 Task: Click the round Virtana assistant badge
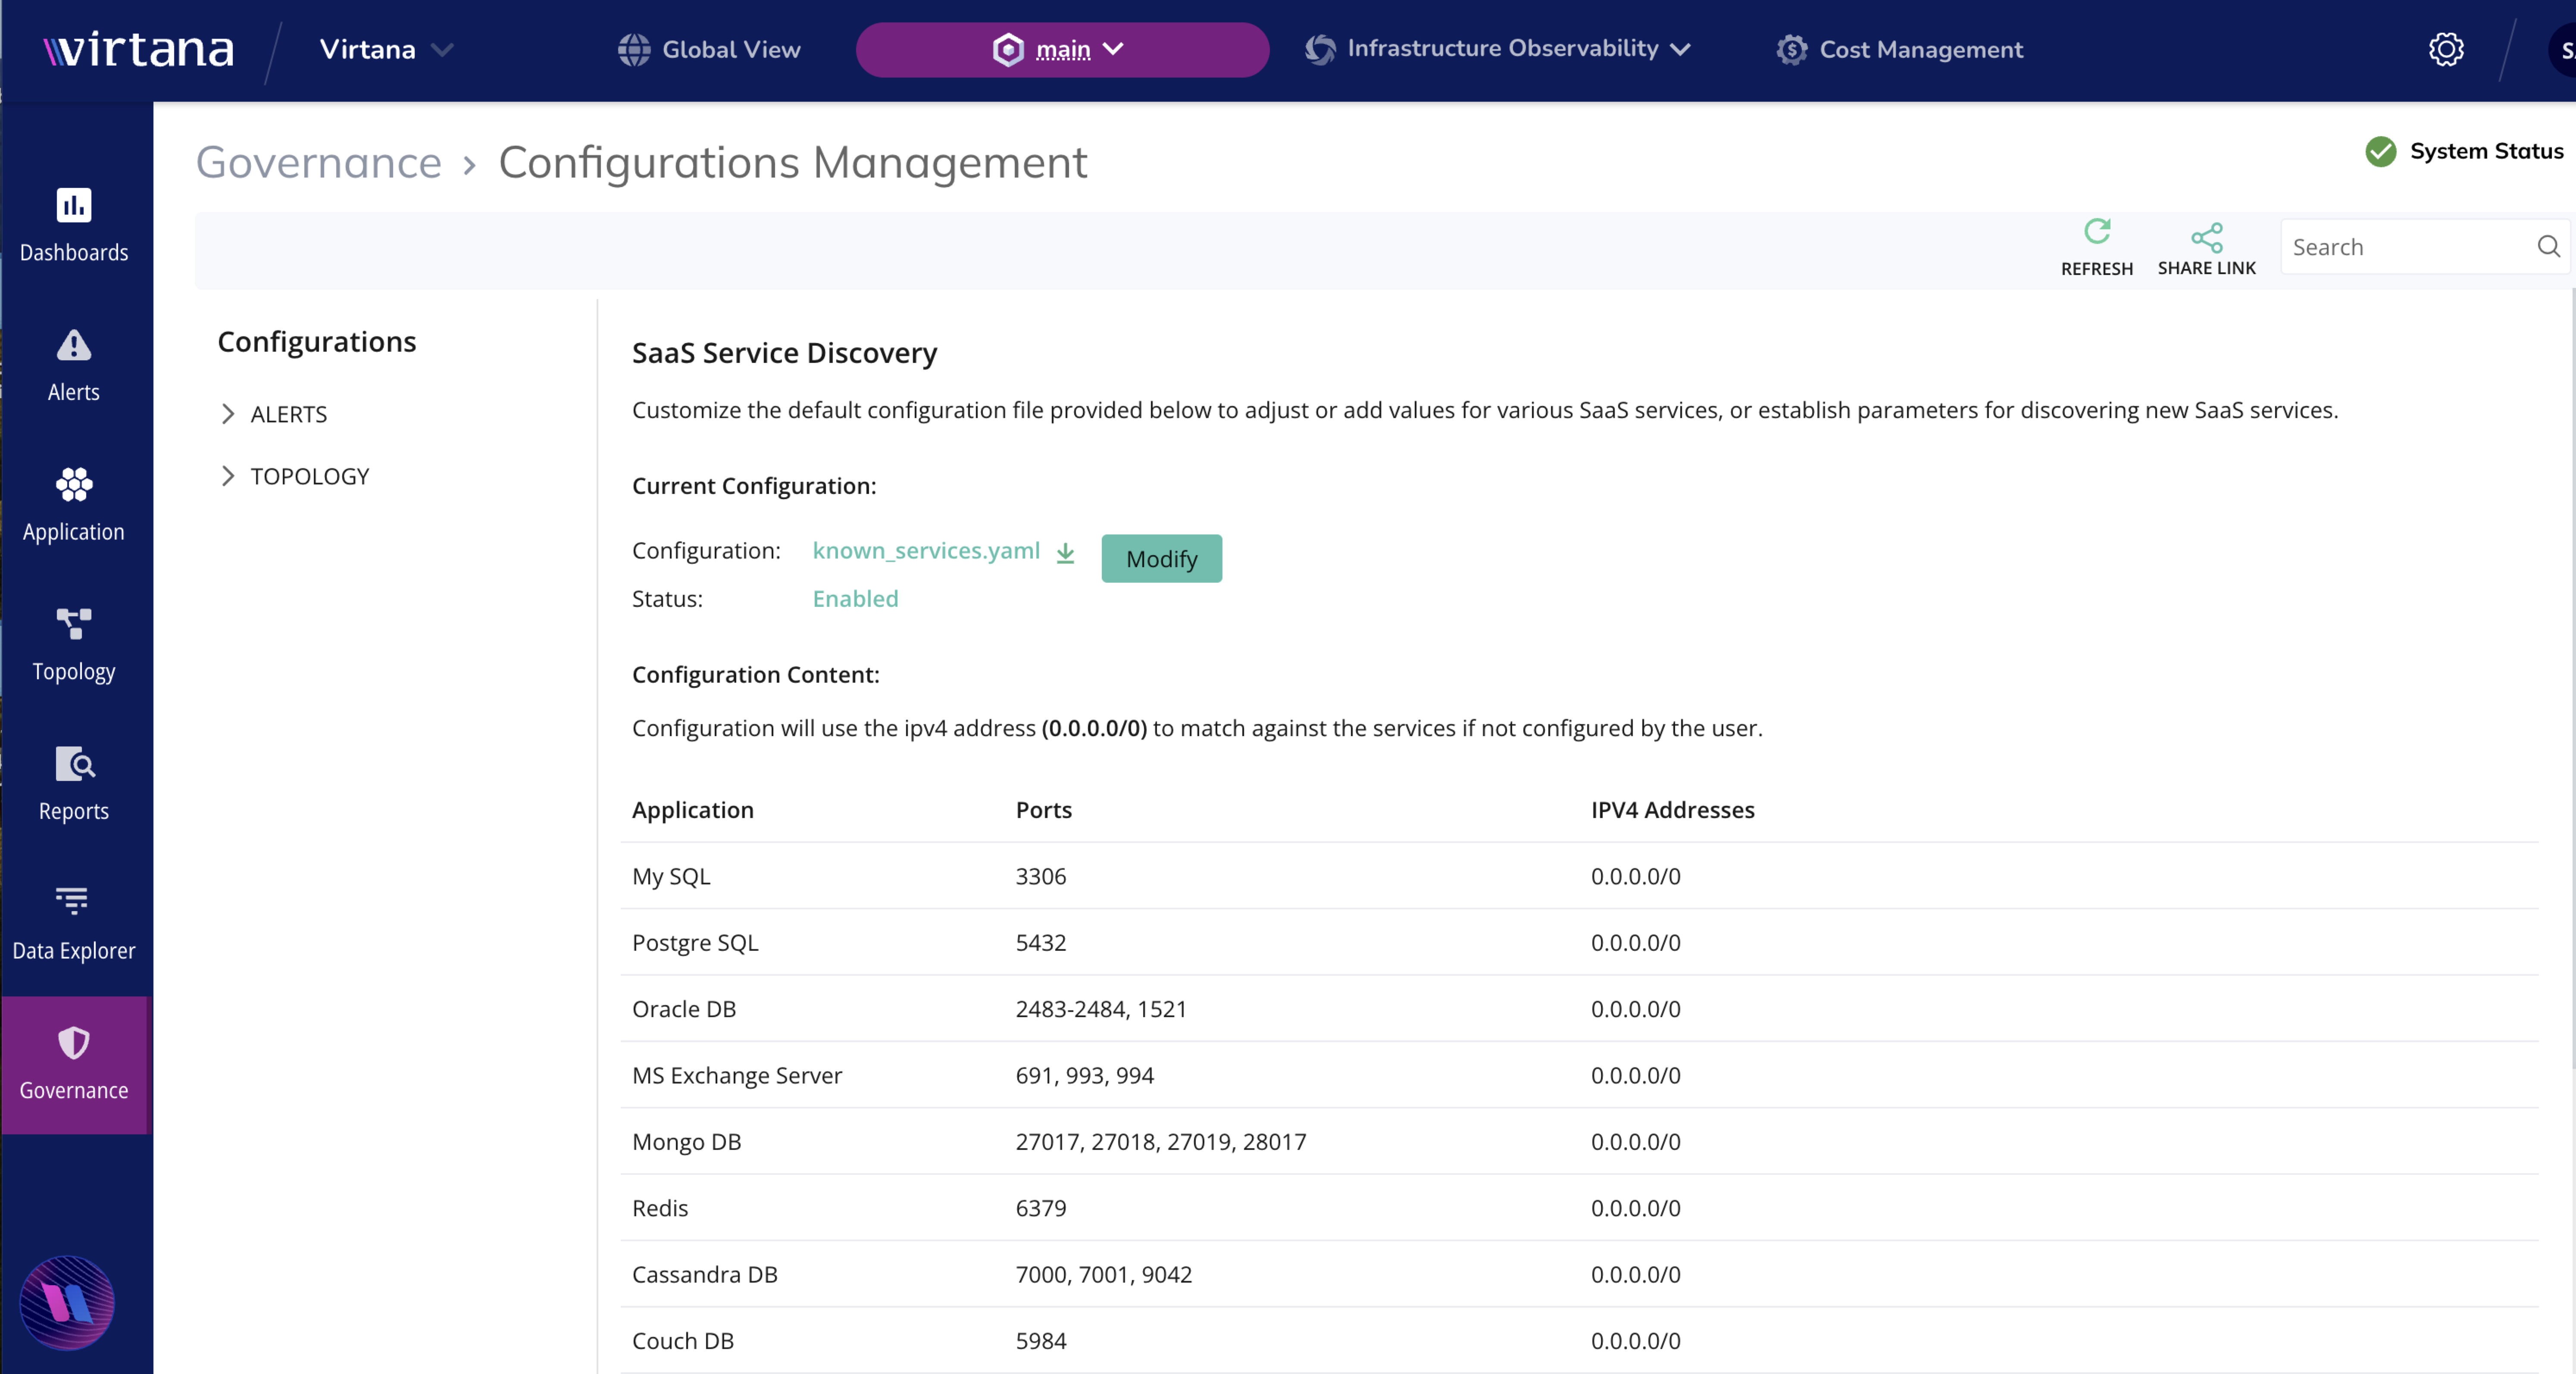[x=67, y=1303]
